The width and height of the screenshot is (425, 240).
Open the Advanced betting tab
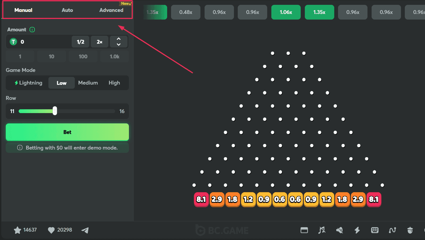click(x=111, y=10)
